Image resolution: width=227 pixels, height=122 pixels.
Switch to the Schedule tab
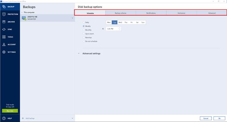(90, 13)
